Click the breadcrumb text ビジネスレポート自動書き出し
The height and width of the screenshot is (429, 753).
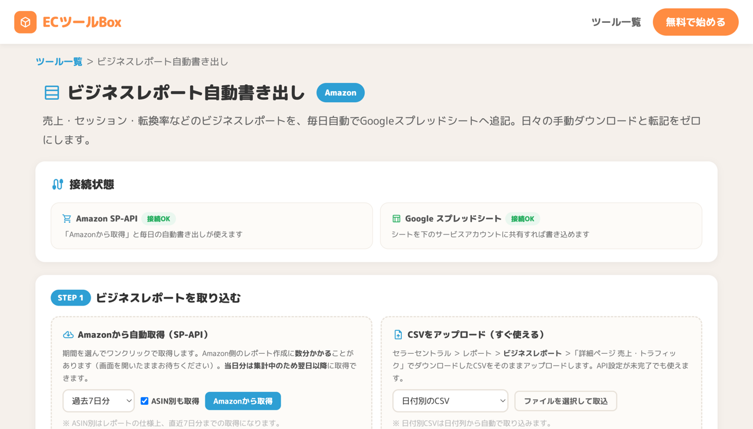click(x=162, y=62)
